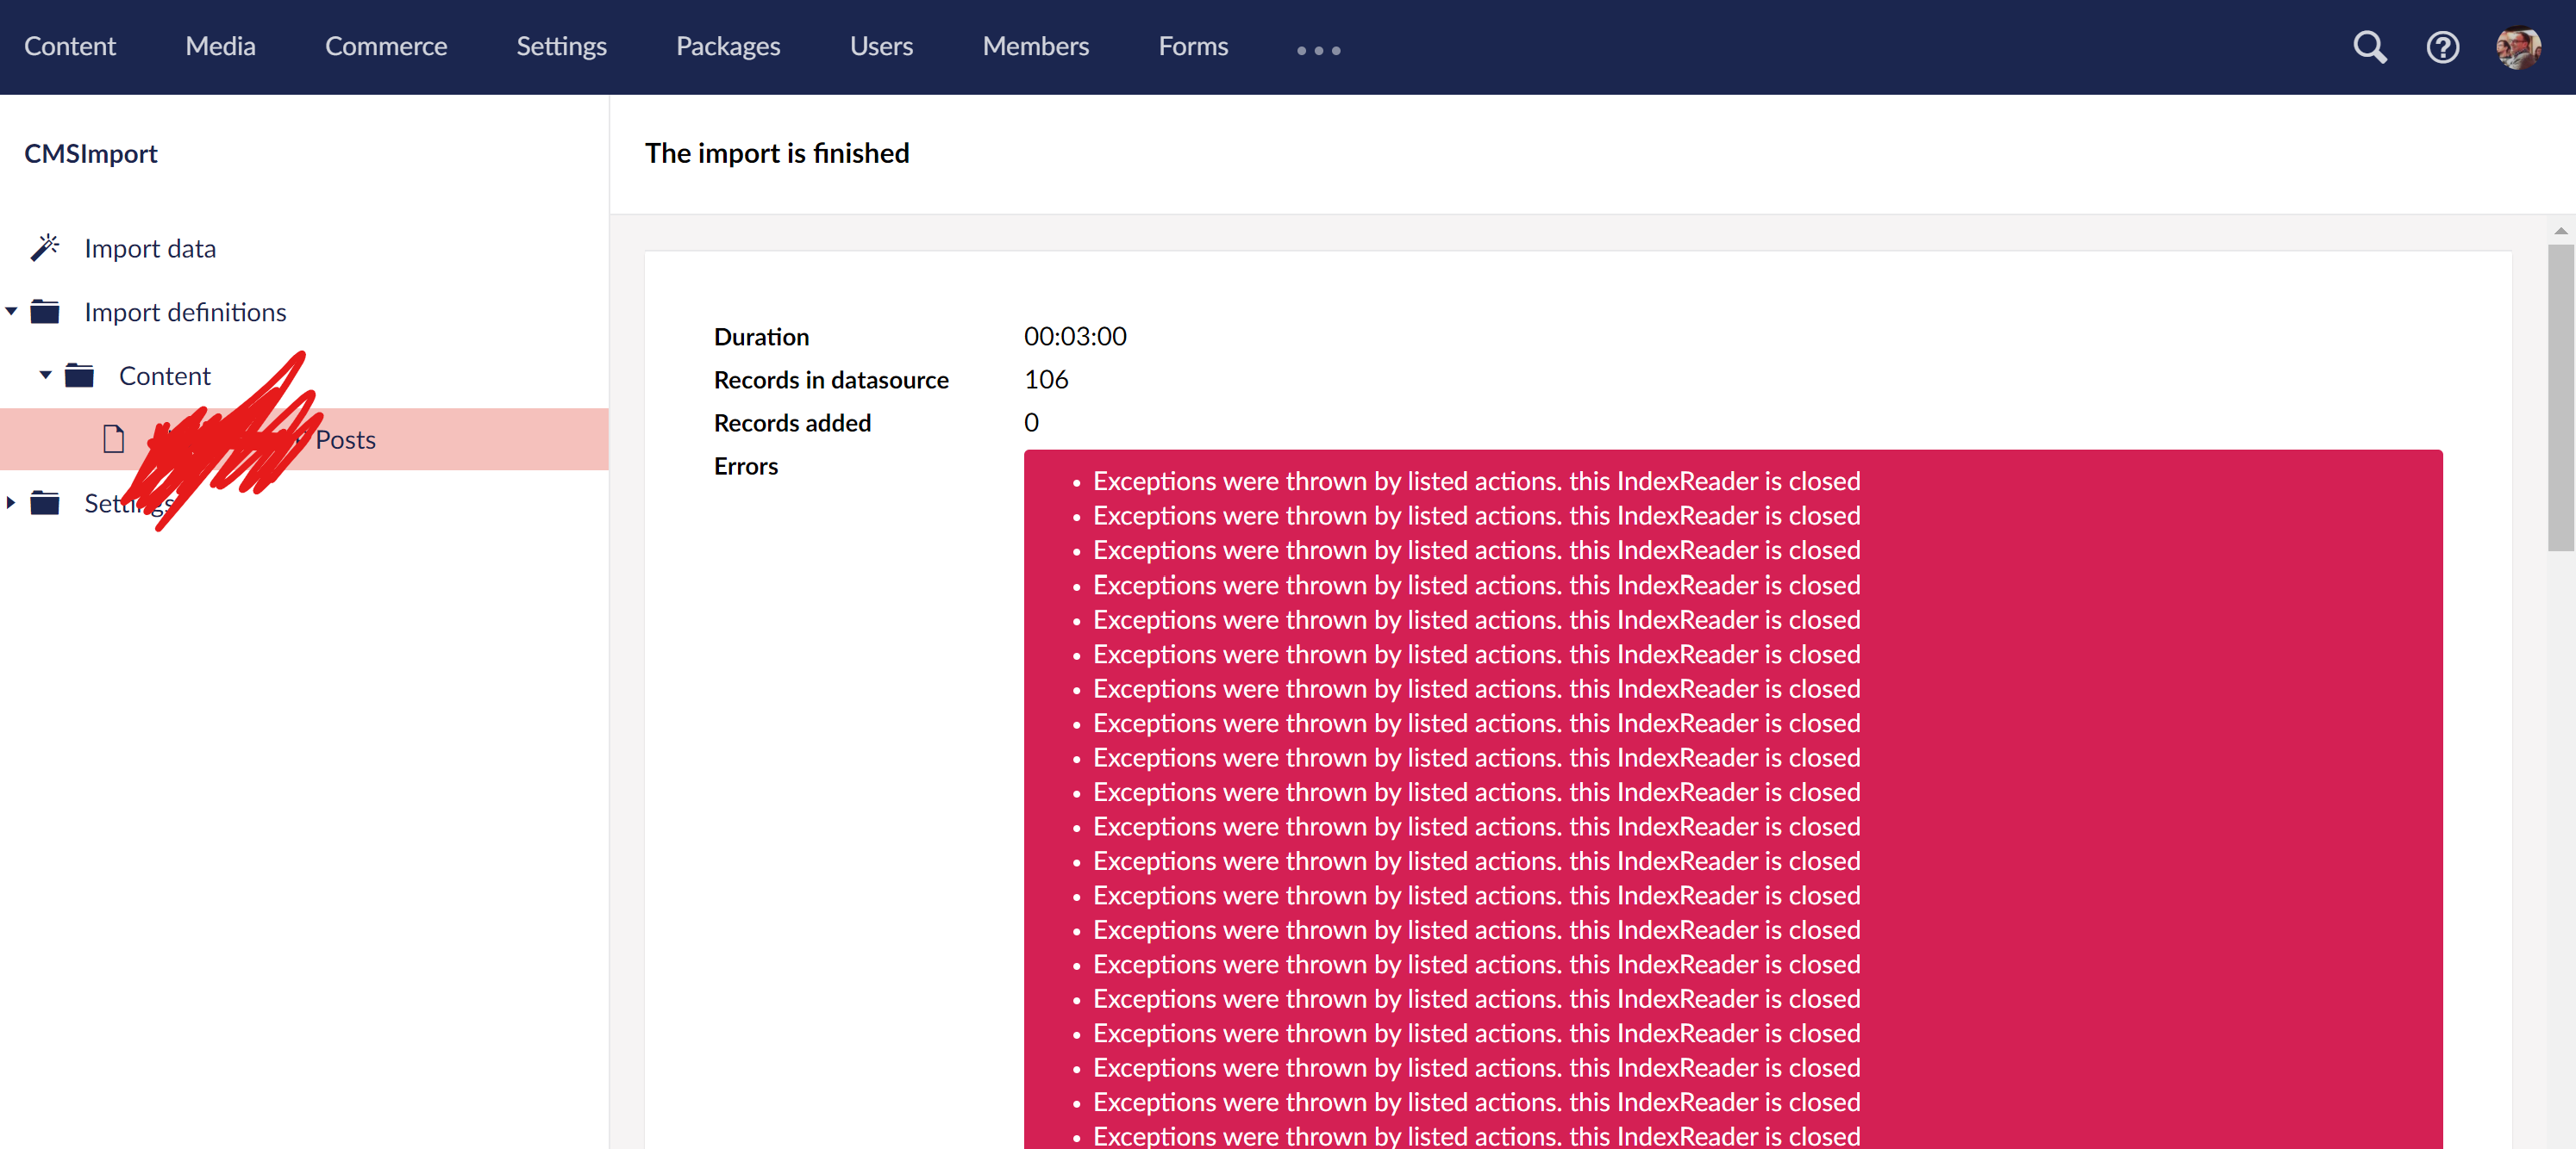
Task: Click the CMSImport sidebar heading
Action: (x=91, y=154)
